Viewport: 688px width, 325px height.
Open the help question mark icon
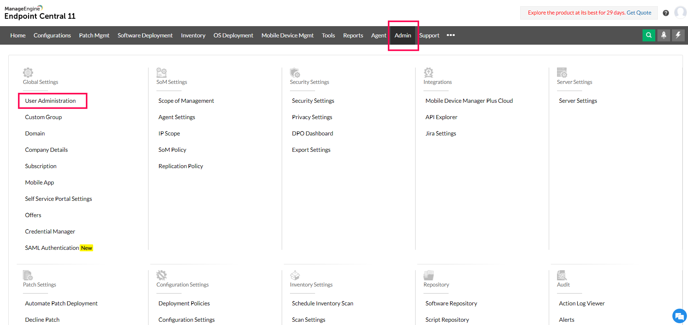[x=666, y=13]
